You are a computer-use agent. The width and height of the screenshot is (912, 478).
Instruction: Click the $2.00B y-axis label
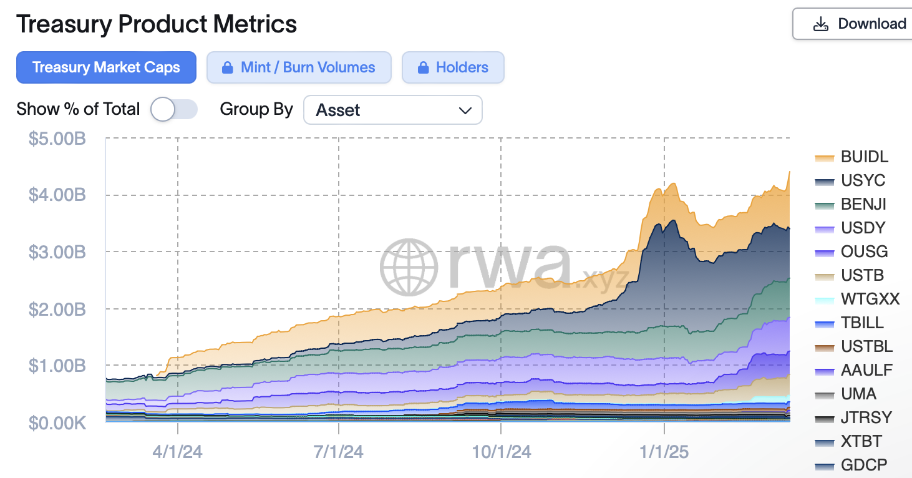[57, 309]
